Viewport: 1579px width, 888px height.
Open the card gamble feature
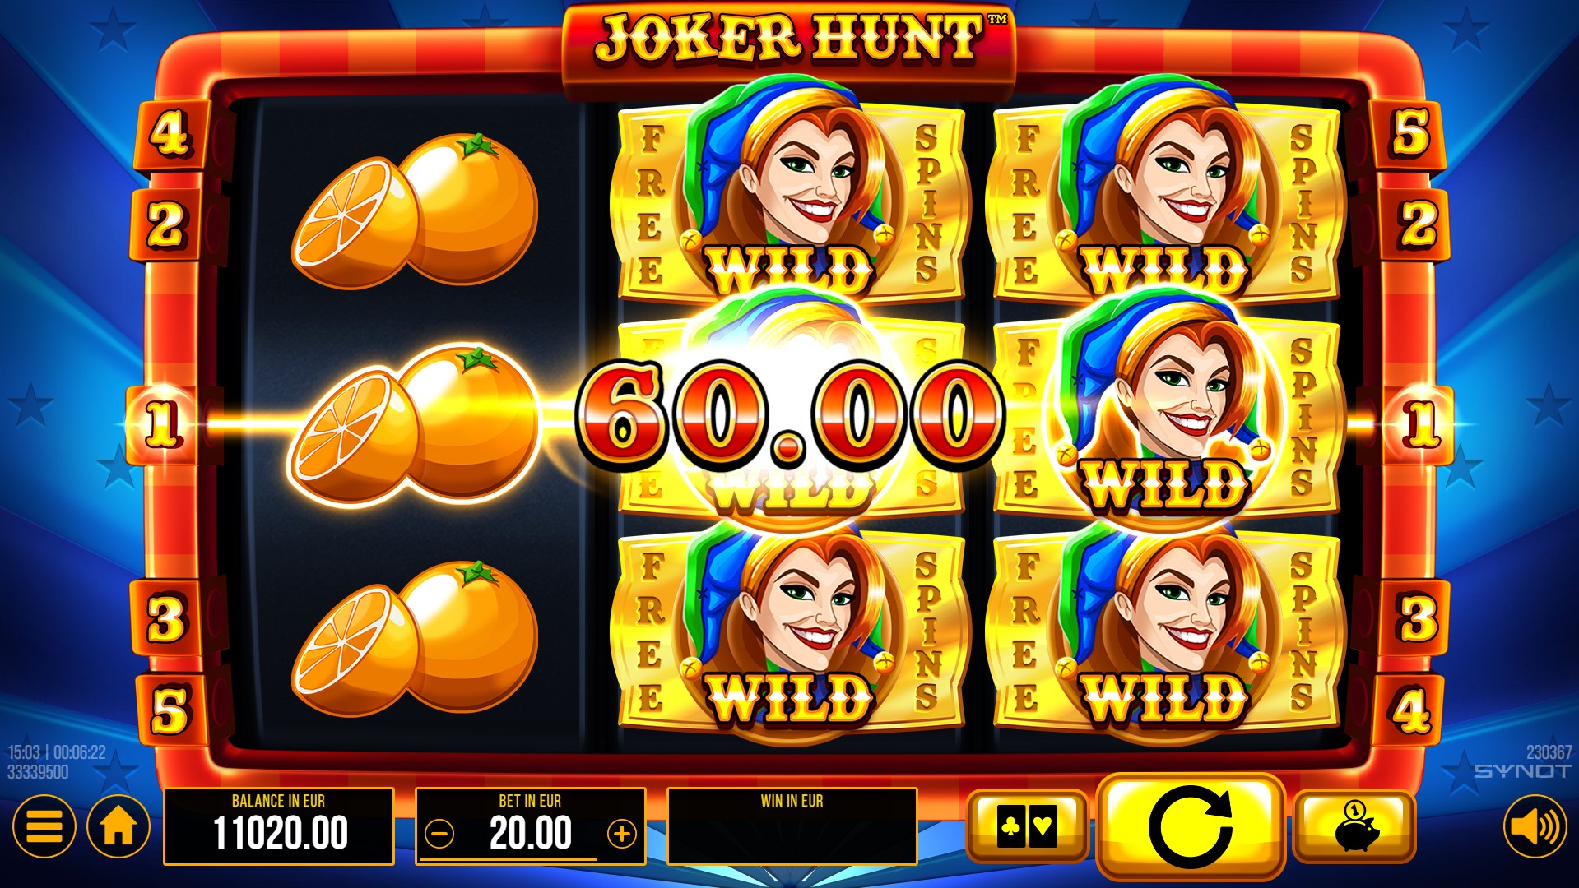point(1027,826)
